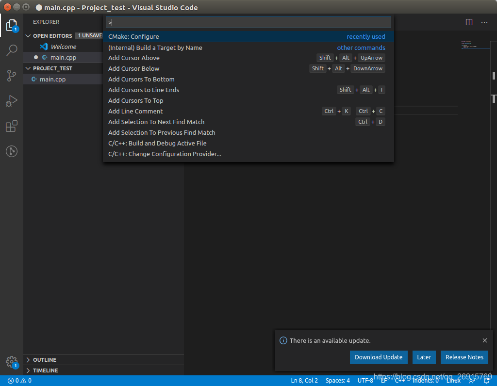Screen dimensions: 497x386
Task: Click UTF-8 encoding in status bar
Action: pos(365,381)
